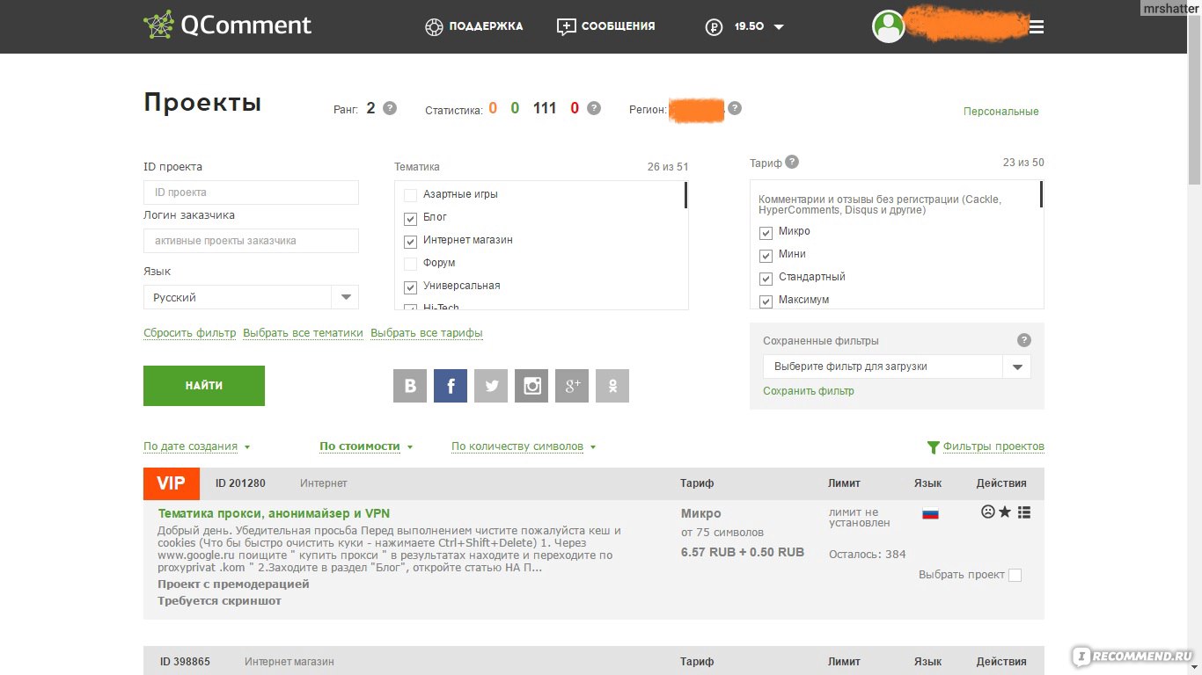This screenshot has height=675, width=1202.
Task: Uncheck the Блог theme checkbox
Action: coord(410,218)
